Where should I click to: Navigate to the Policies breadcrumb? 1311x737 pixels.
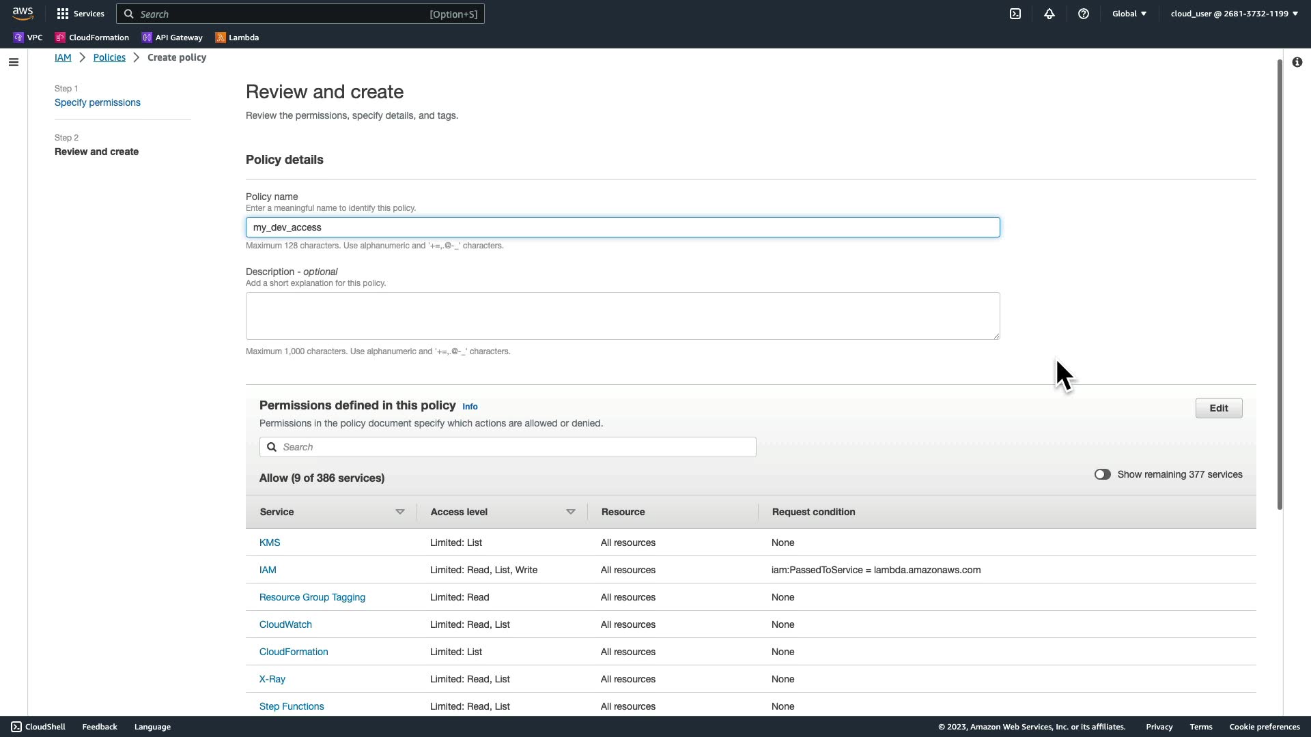[109, 57]
